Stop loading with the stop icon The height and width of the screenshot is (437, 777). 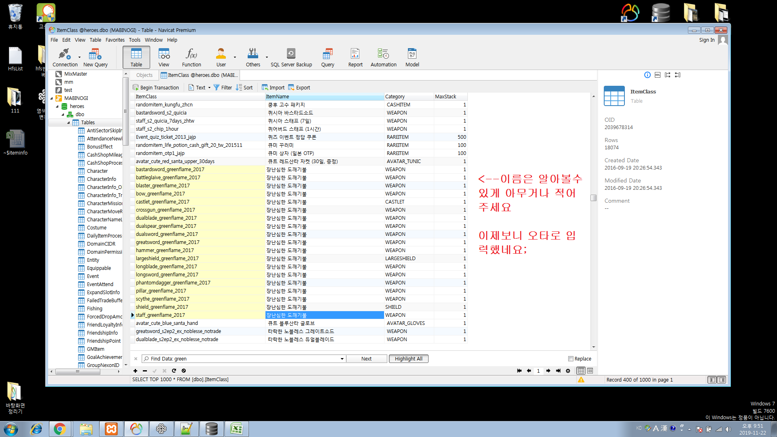[x=184, y=371]
